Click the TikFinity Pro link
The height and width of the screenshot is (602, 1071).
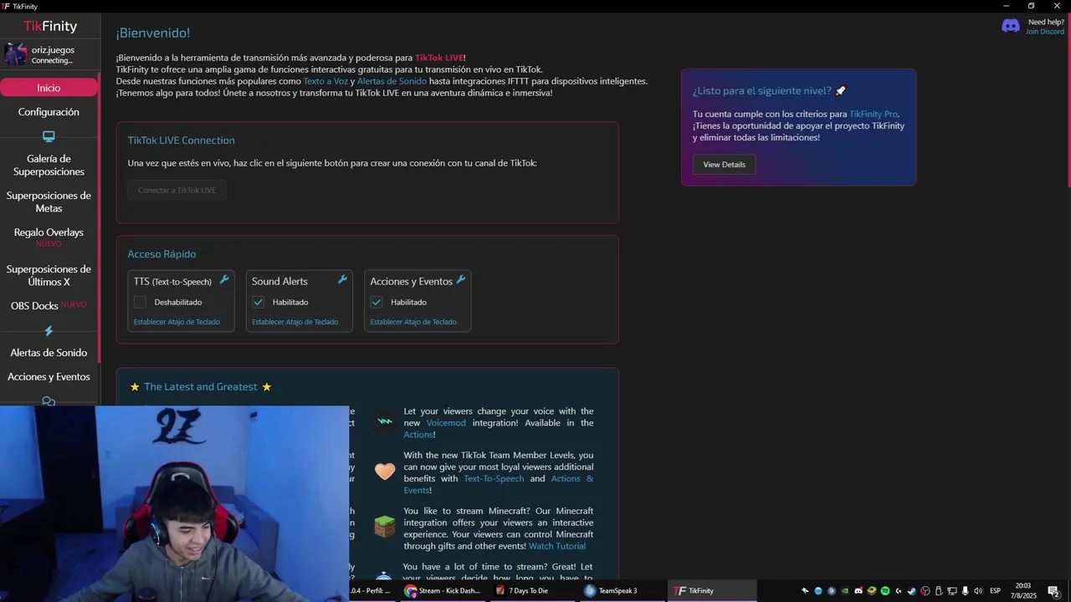[874, 114]
